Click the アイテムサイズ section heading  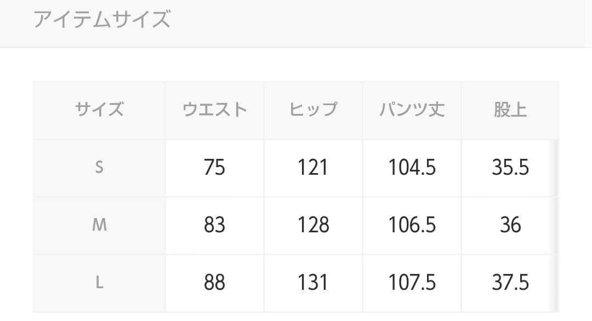click(102, 20)
